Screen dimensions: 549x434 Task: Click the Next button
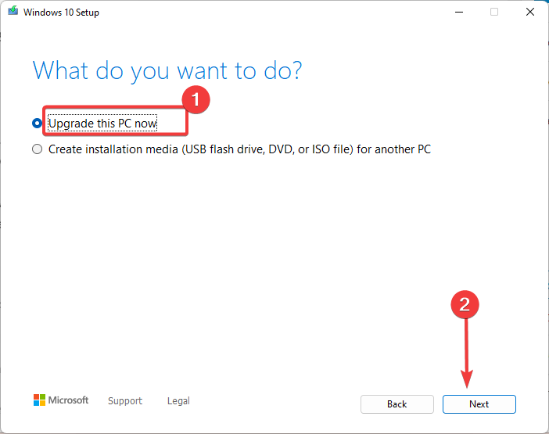coord(479,404)
